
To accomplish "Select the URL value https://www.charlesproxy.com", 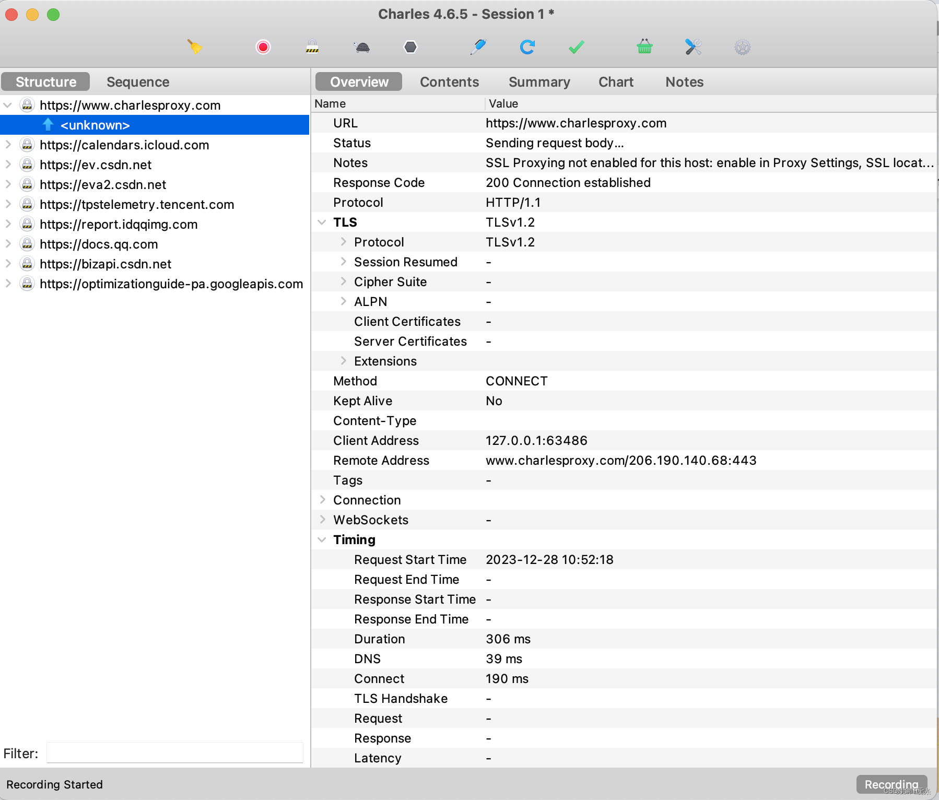I will click(x=576, y=123).
